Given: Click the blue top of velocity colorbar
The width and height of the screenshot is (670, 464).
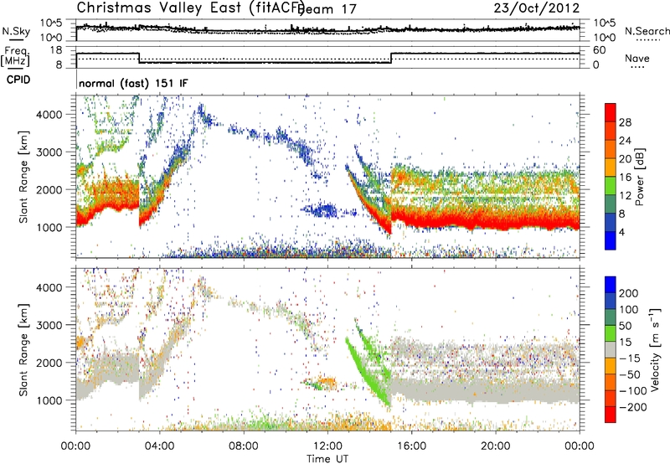Looking at the screenshot, I should 611,284.
